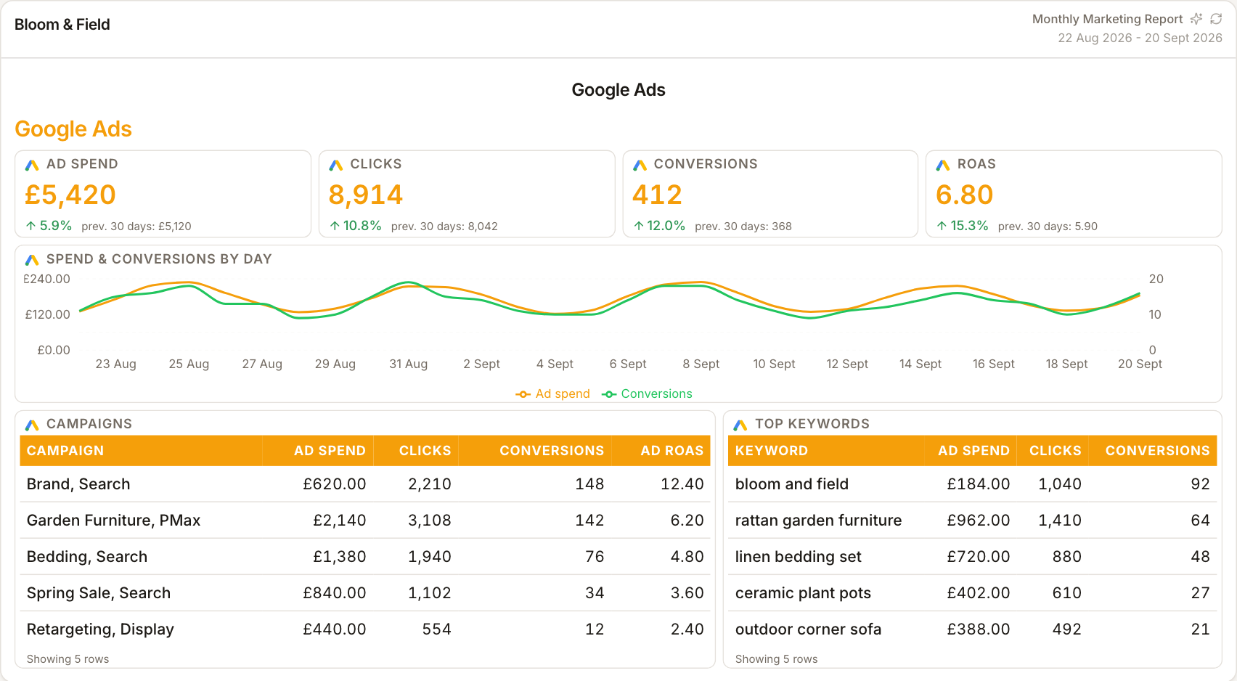The image size is (1237, 681).
Task: Click the 8,914 clicks value
Action: point(366,195)
